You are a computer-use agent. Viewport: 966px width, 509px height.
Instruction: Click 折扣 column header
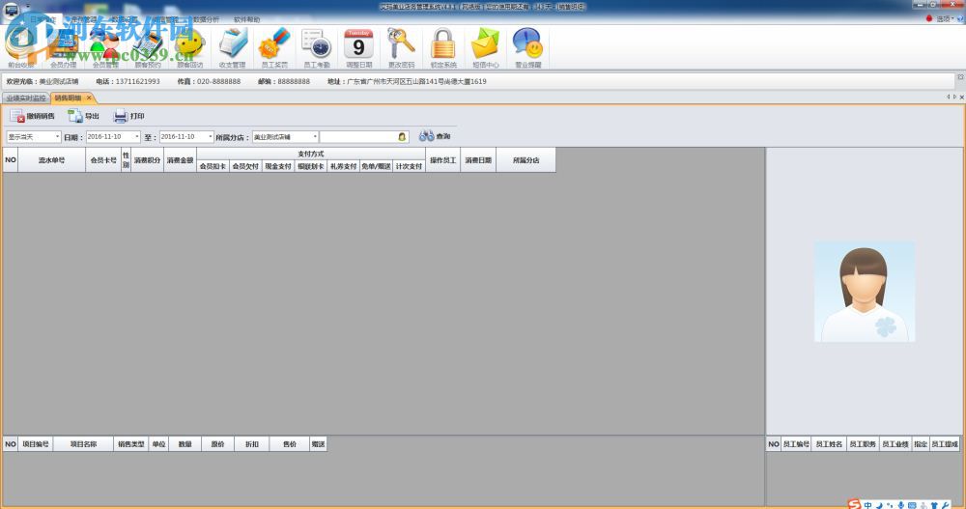coord(252,443)
